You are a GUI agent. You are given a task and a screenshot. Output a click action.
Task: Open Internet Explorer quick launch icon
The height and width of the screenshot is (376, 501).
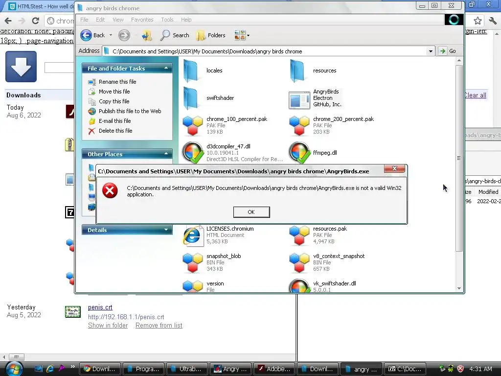[x=50, y=368]
